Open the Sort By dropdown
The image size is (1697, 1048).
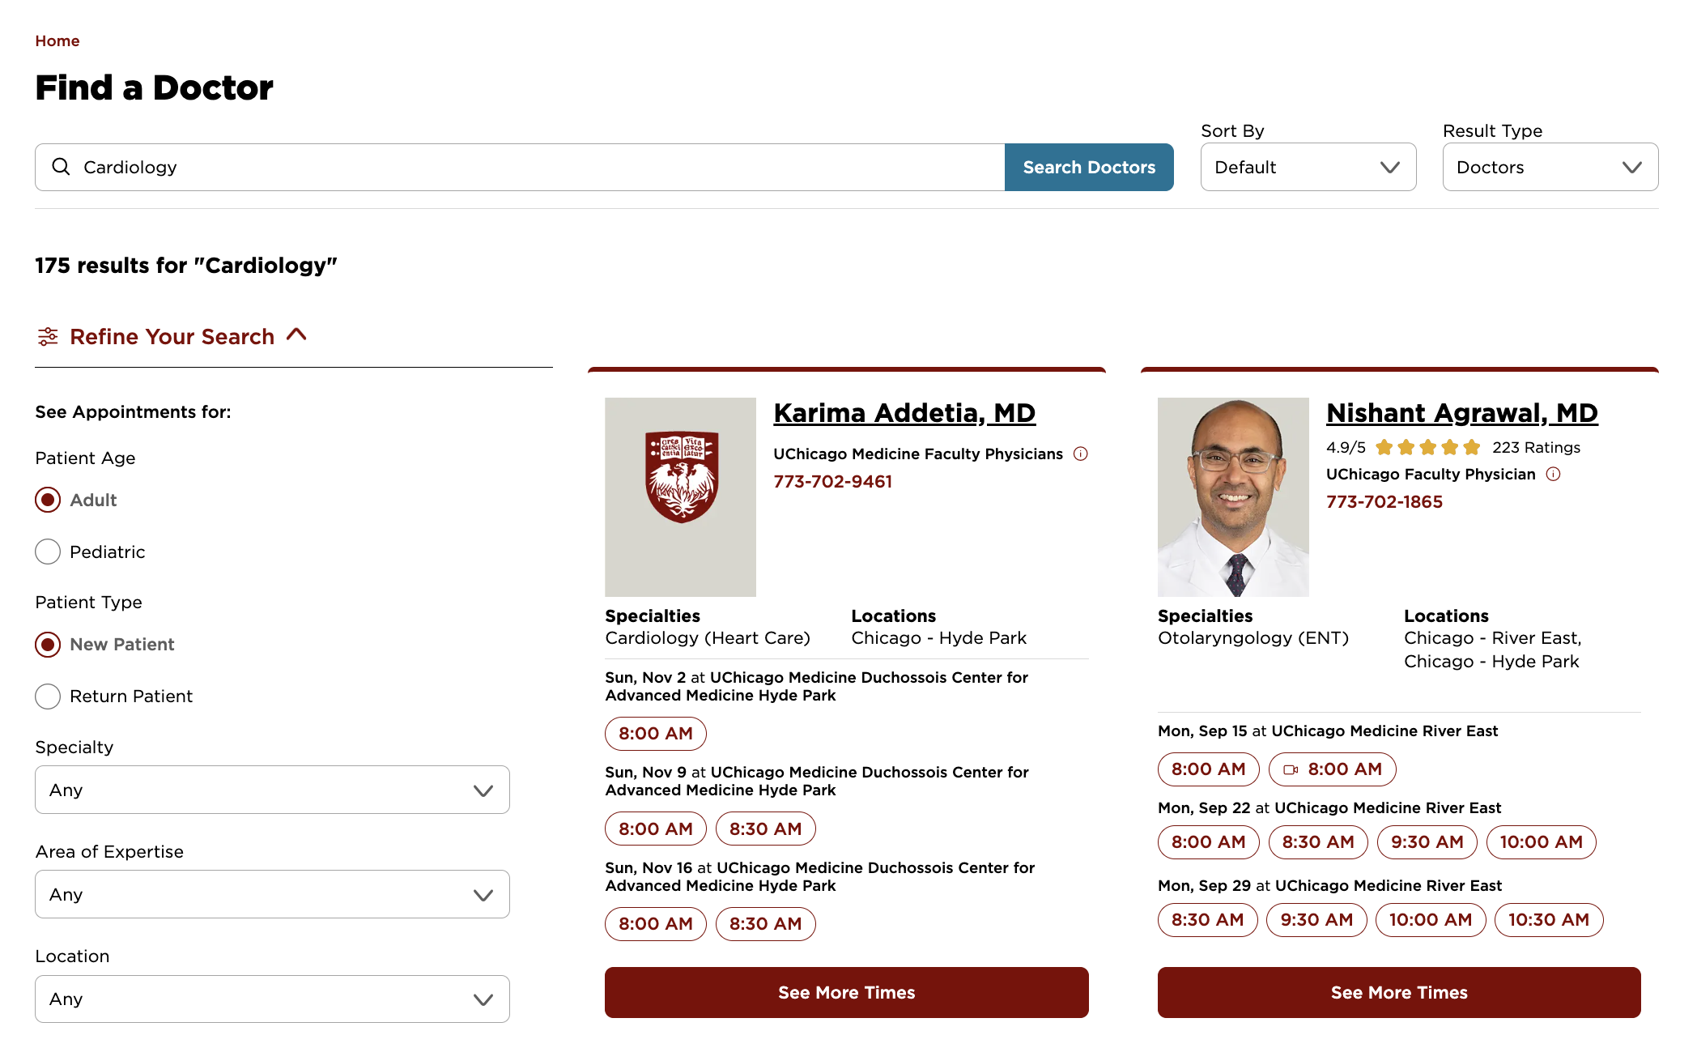coord(1308,167)
